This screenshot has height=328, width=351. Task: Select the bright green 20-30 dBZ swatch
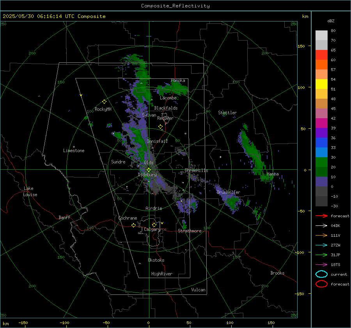tap(321, 162)
